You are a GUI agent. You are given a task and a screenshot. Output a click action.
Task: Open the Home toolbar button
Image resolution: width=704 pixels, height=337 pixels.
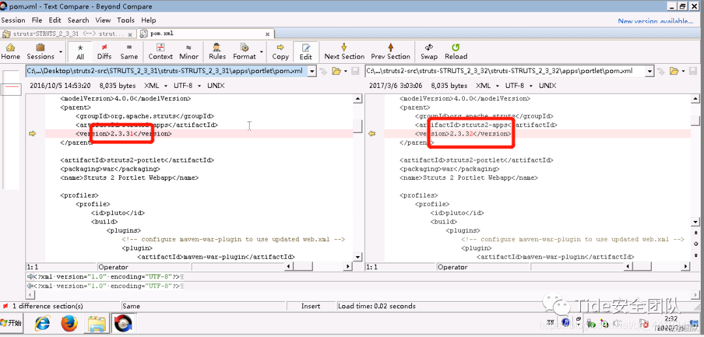(10, 51)
